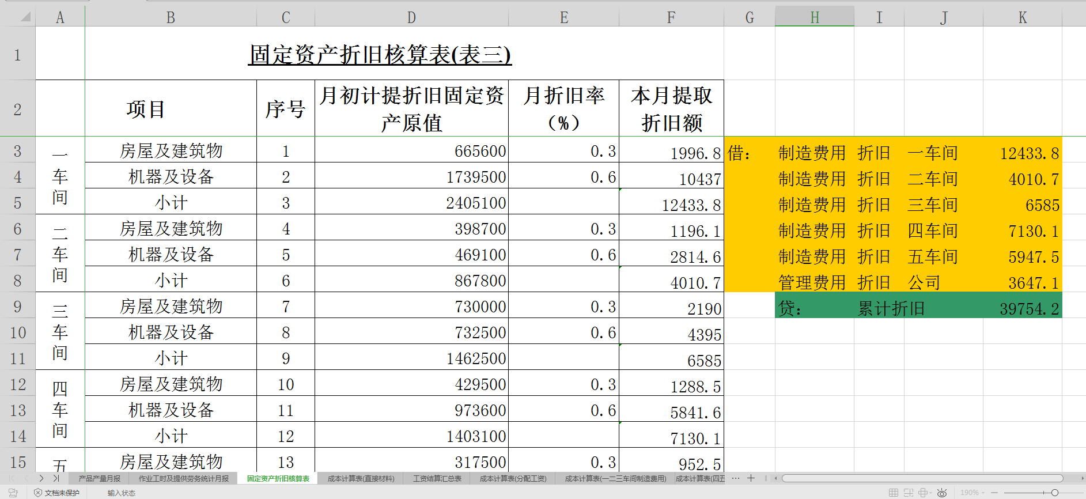Select highlighted column H header

click(815, 17)
